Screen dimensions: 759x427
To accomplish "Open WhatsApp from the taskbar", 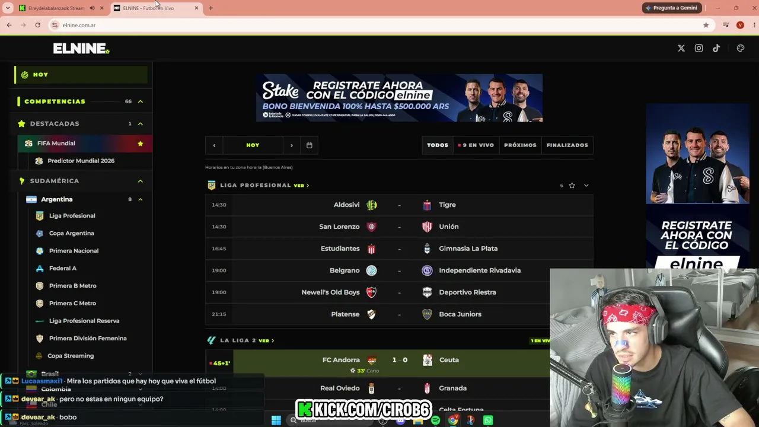I will coord(488,420).
